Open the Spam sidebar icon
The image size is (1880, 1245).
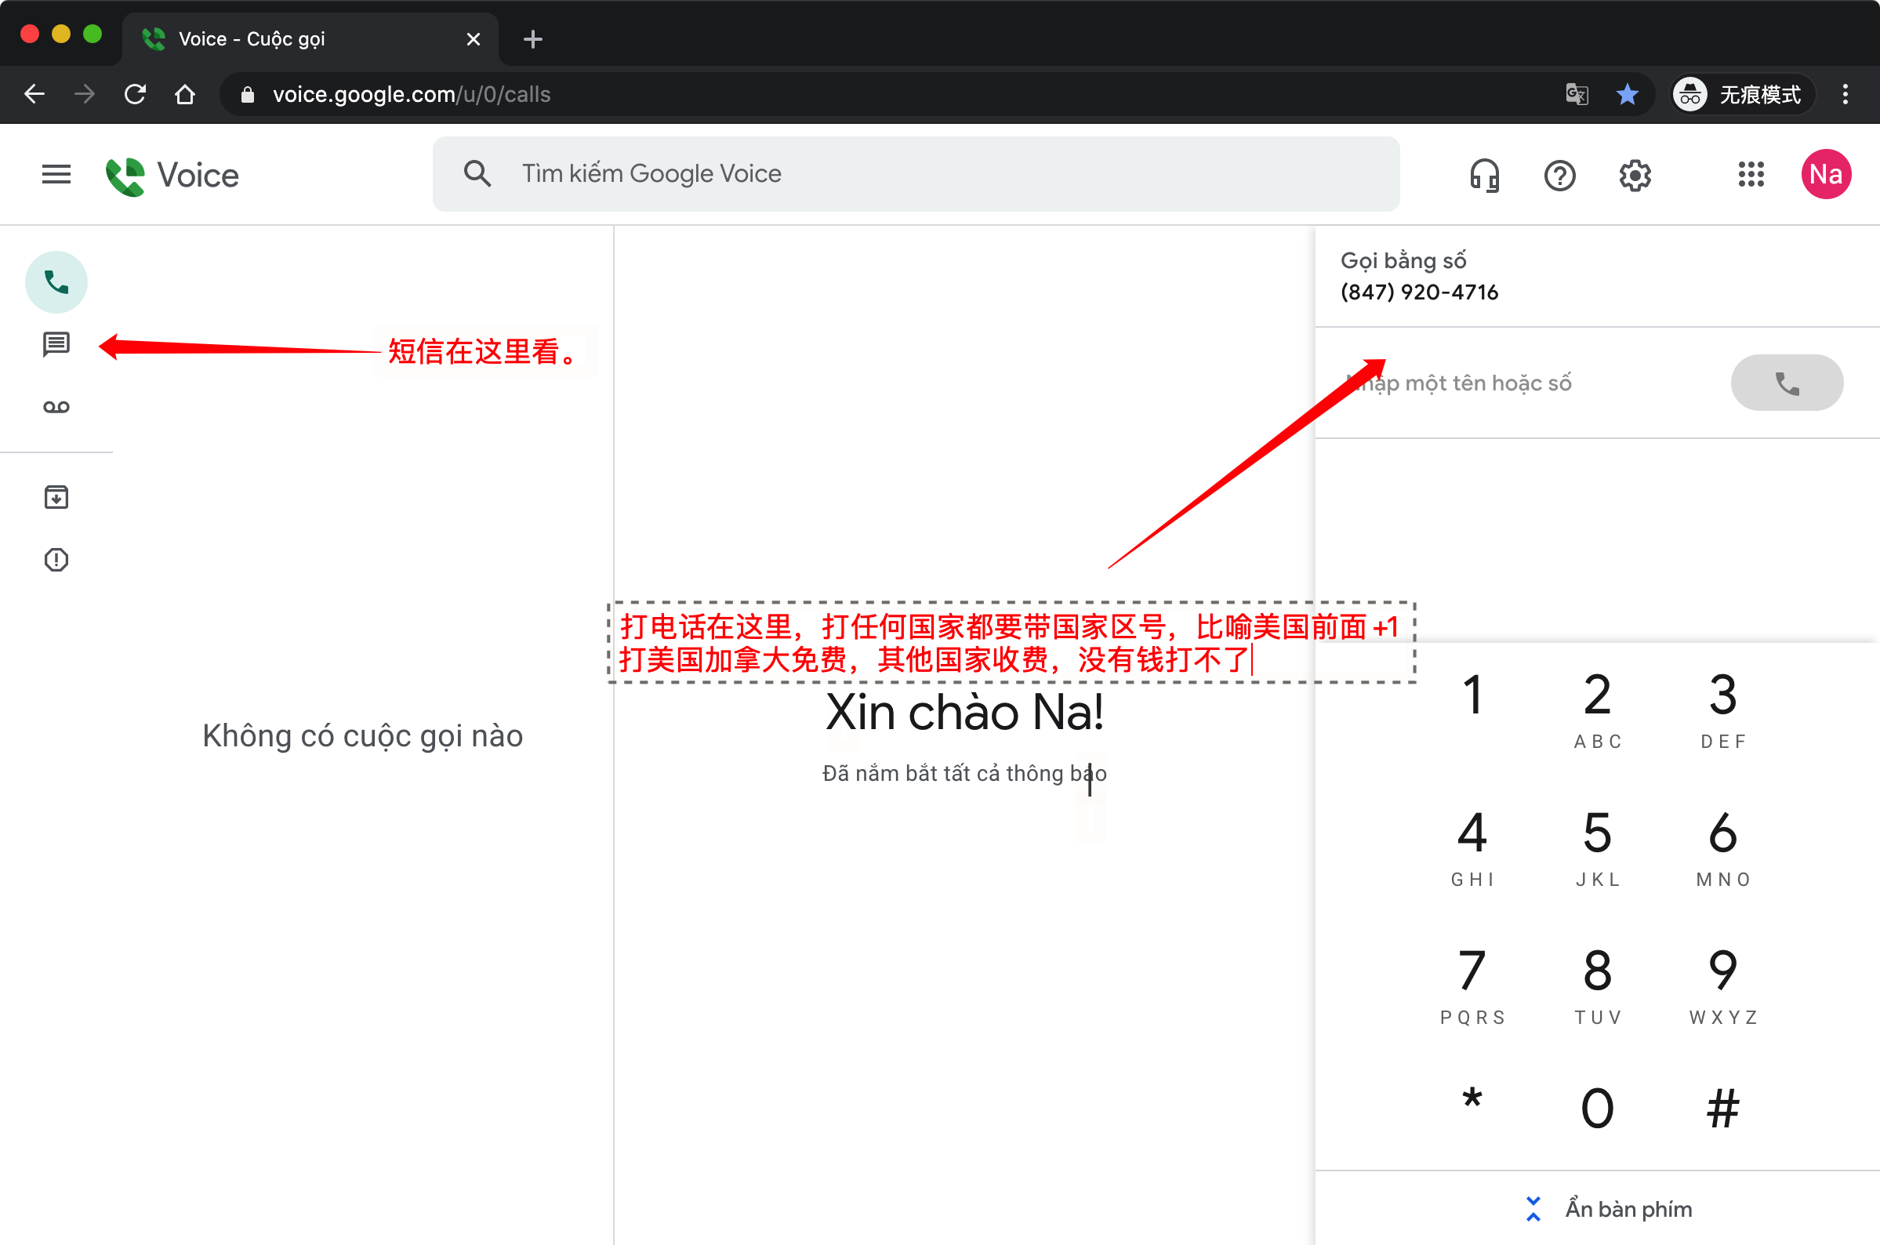[x=56, y=560]
